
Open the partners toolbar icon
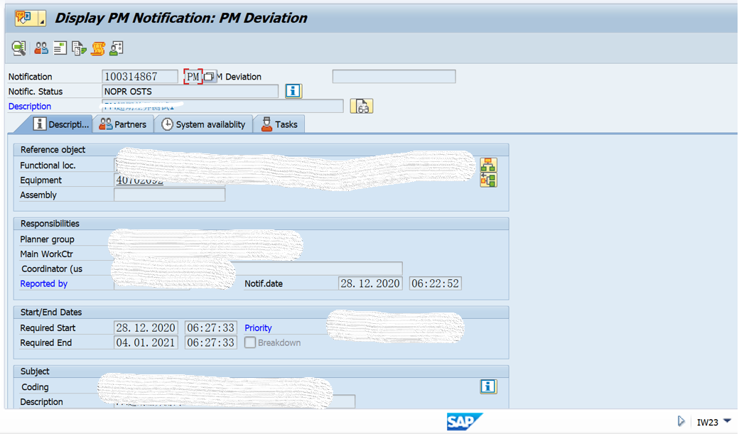(41, 48)
